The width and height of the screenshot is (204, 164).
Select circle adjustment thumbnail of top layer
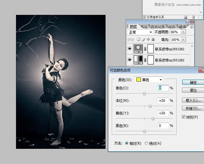138,49
